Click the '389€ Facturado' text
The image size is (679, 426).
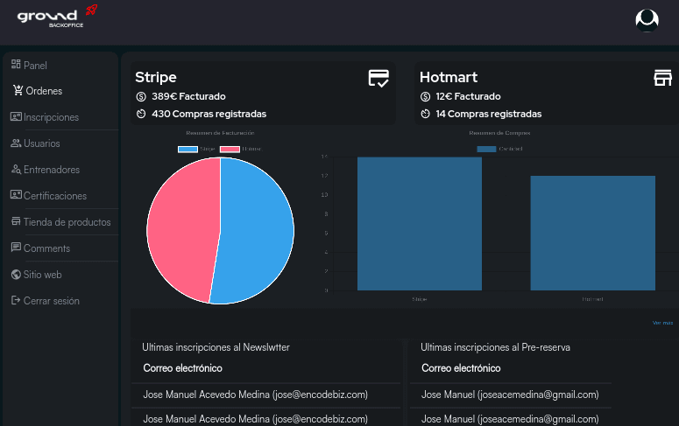pos(188,96)
